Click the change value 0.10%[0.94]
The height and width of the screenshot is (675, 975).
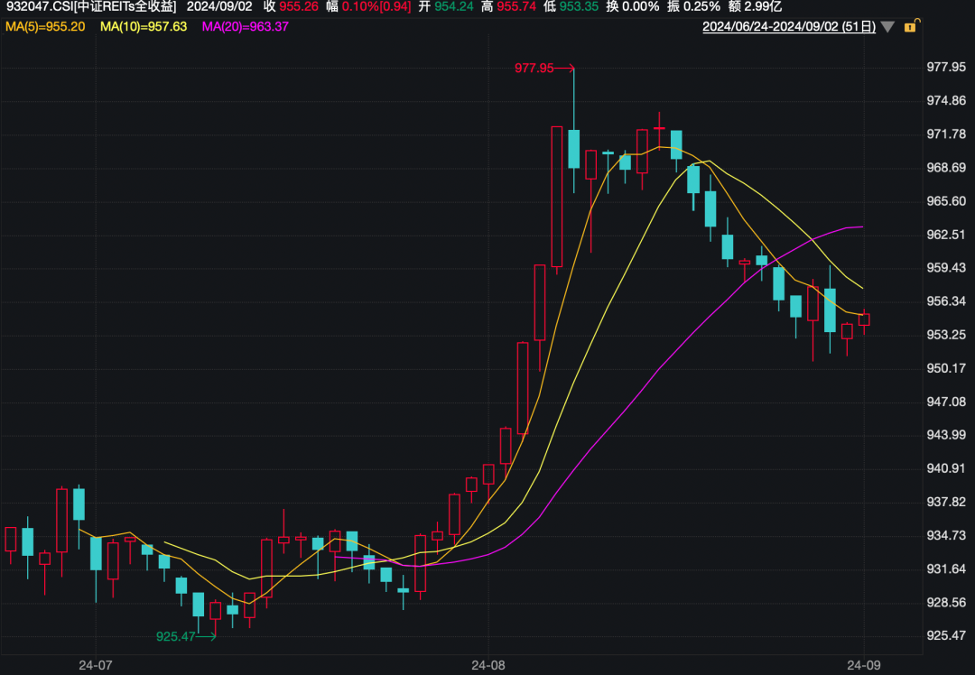click(x=376, y=7)
